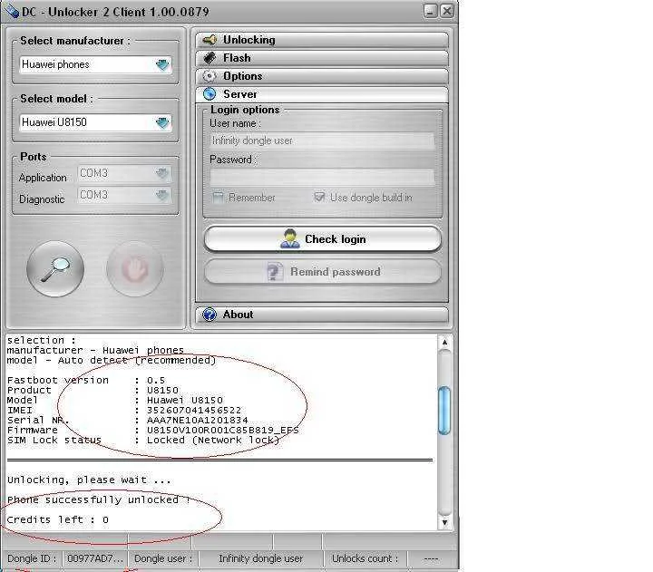Open the Flash section
Viewport: 653px width, 572px height.
point(322,58)
